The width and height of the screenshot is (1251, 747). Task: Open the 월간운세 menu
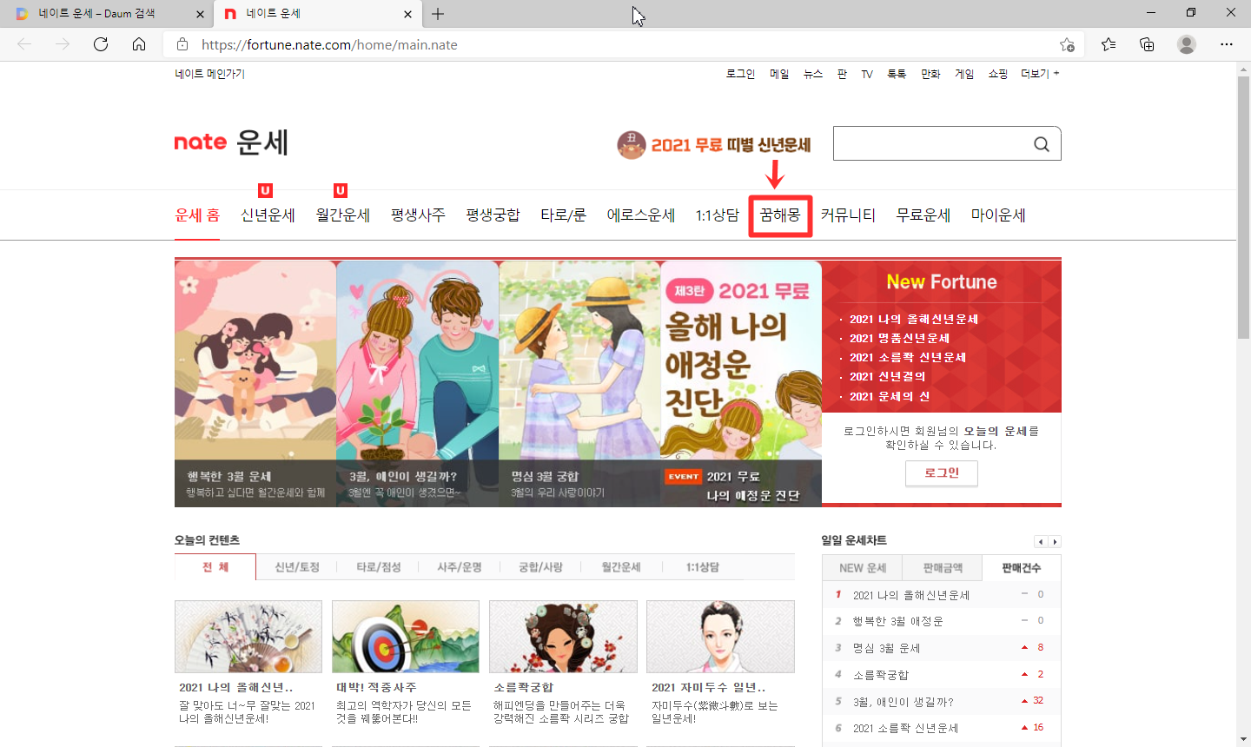(x=342, y=215)
